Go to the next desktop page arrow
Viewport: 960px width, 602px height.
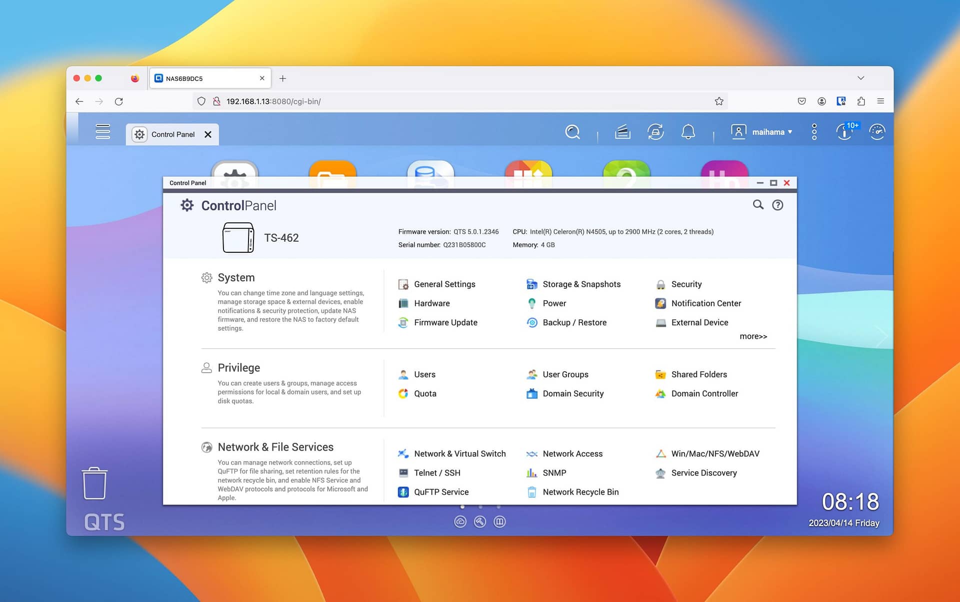[x=881, y=336]
